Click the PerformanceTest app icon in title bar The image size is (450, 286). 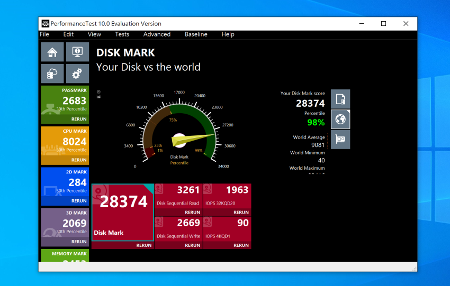(x=46, y=23)
